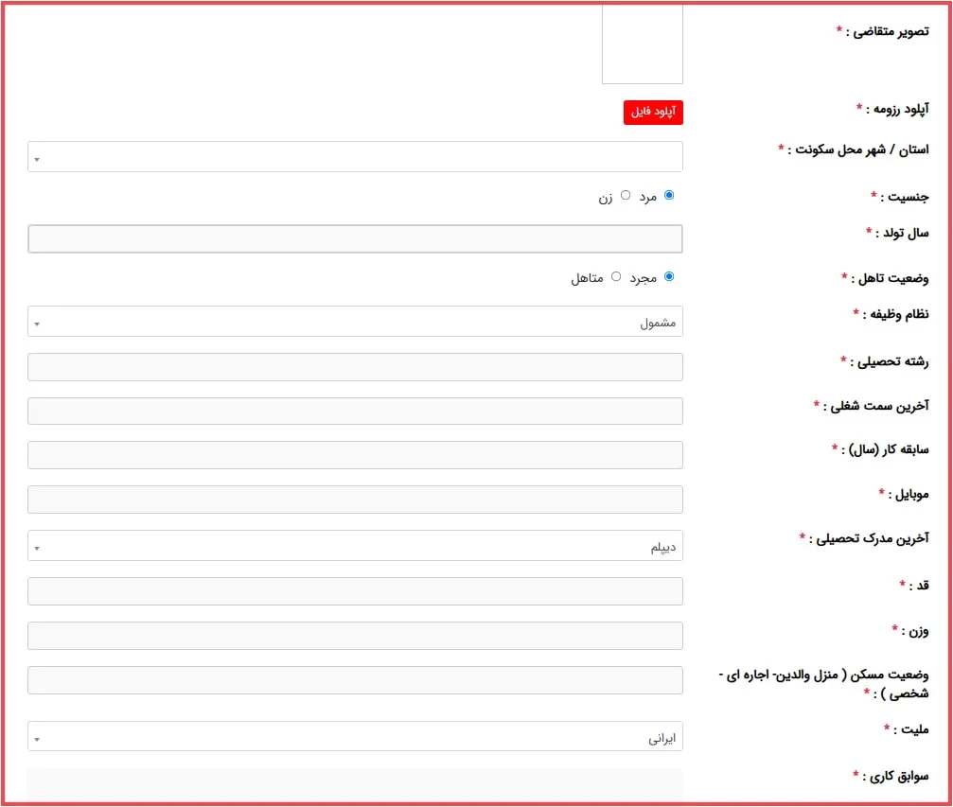Viewport: 953px width, 807px height.
Task: Click the وضعیت مسکن housing status field
Action: [x=355, y=680]
